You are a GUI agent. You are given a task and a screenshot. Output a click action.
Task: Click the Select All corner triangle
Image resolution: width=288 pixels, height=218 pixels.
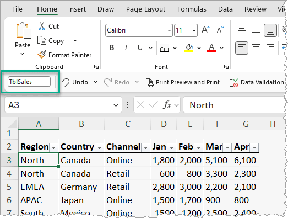click(x=13, y=124)
